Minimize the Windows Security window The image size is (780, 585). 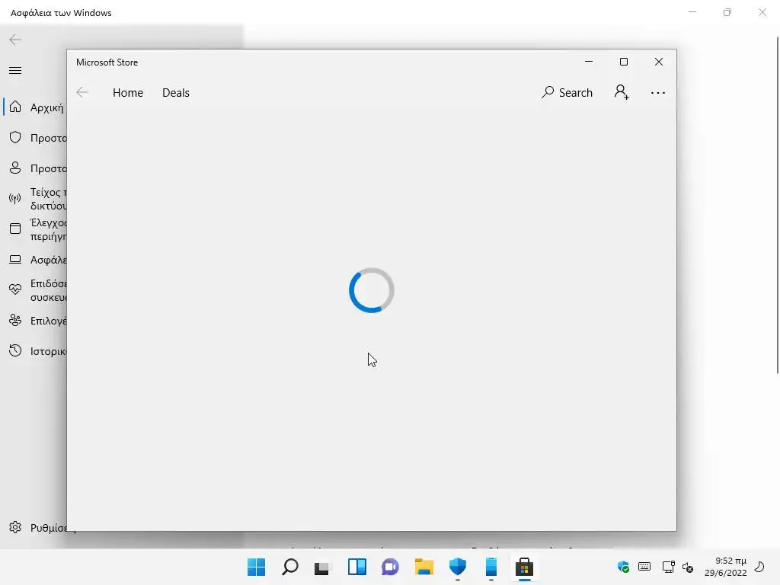point(692,12)
